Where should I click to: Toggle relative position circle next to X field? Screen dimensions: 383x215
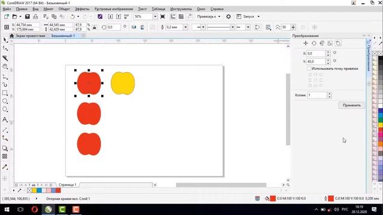[335, 53]
